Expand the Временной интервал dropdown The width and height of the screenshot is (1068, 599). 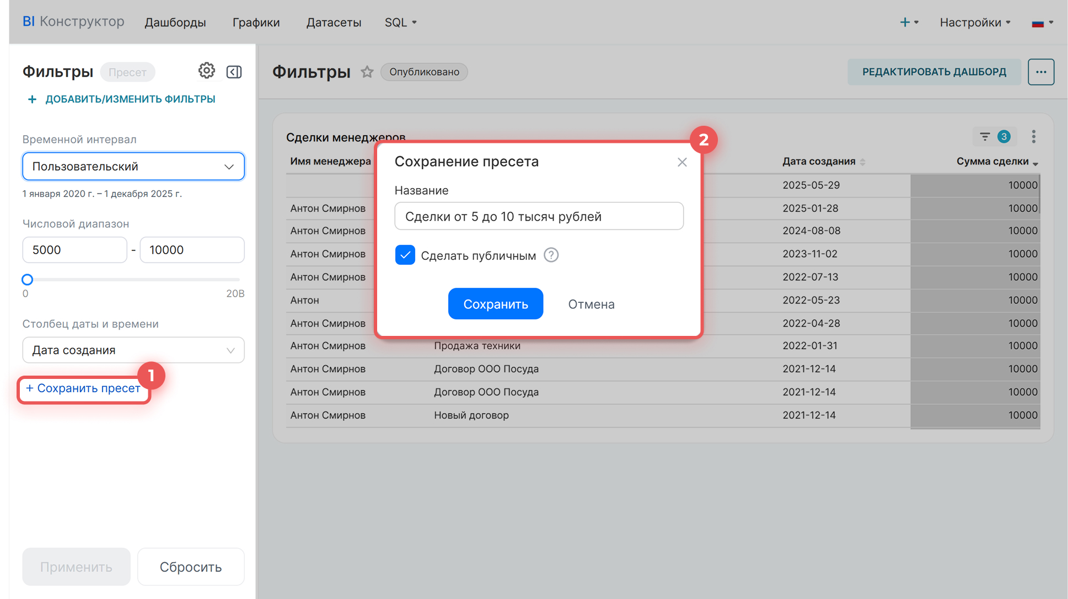[133, 167]
